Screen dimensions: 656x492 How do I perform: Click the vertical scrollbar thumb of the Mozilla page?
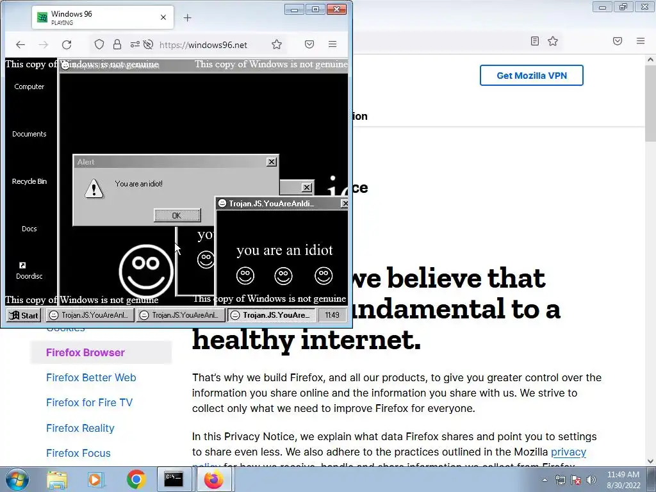(x=650, y=103)
